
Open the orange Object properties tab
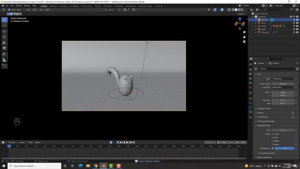pyautogui.click(x=250, y=99)
